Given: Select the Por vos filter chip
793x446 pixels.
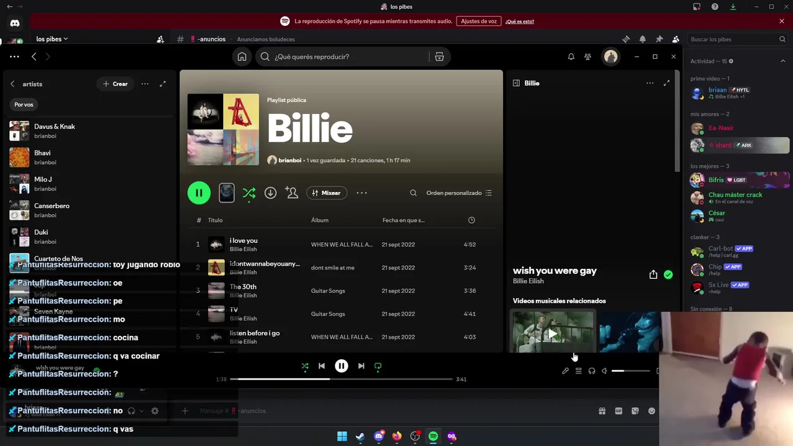Looking at the screenshot, I should pos(24,105).
